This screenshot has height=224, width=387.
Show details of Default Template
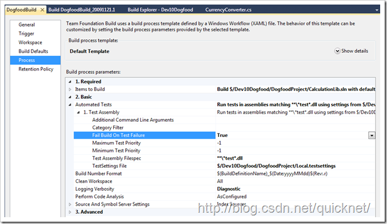point(351,51)
